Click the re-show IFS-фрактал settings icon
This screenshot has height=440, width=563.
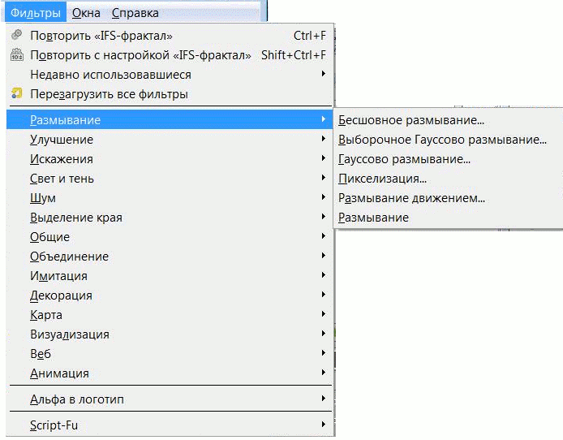tap(16, 54)
